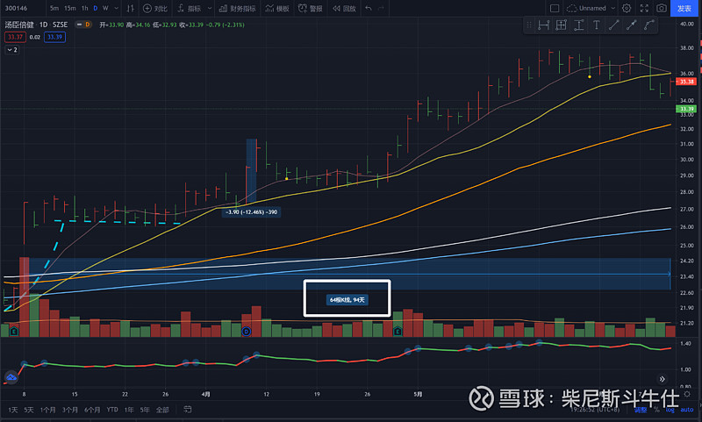Click the redo arrow in toolbar
The width and height of the screenshot is (702, 422).
(x=381, y=9)
